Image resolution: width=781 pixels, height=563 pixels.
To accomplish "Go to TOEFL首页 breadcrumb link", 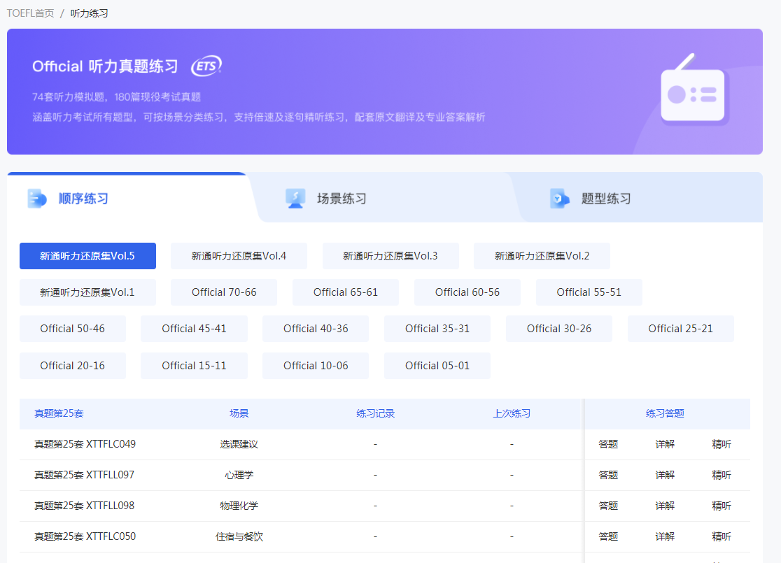I will click(x=30, y=13).
